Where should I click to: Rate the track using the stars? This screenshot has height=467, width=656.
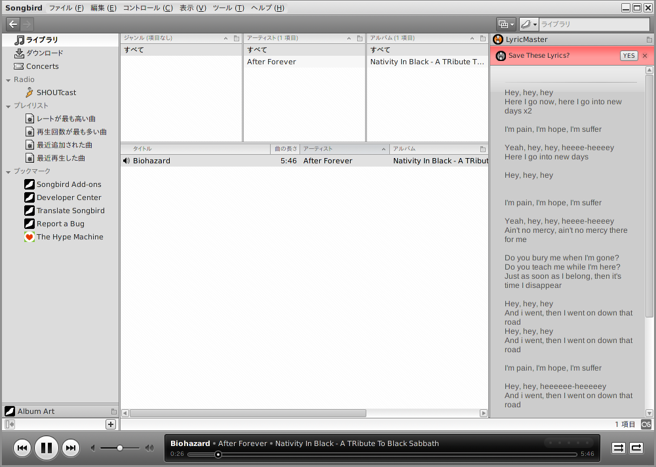[x=569, y=443]
